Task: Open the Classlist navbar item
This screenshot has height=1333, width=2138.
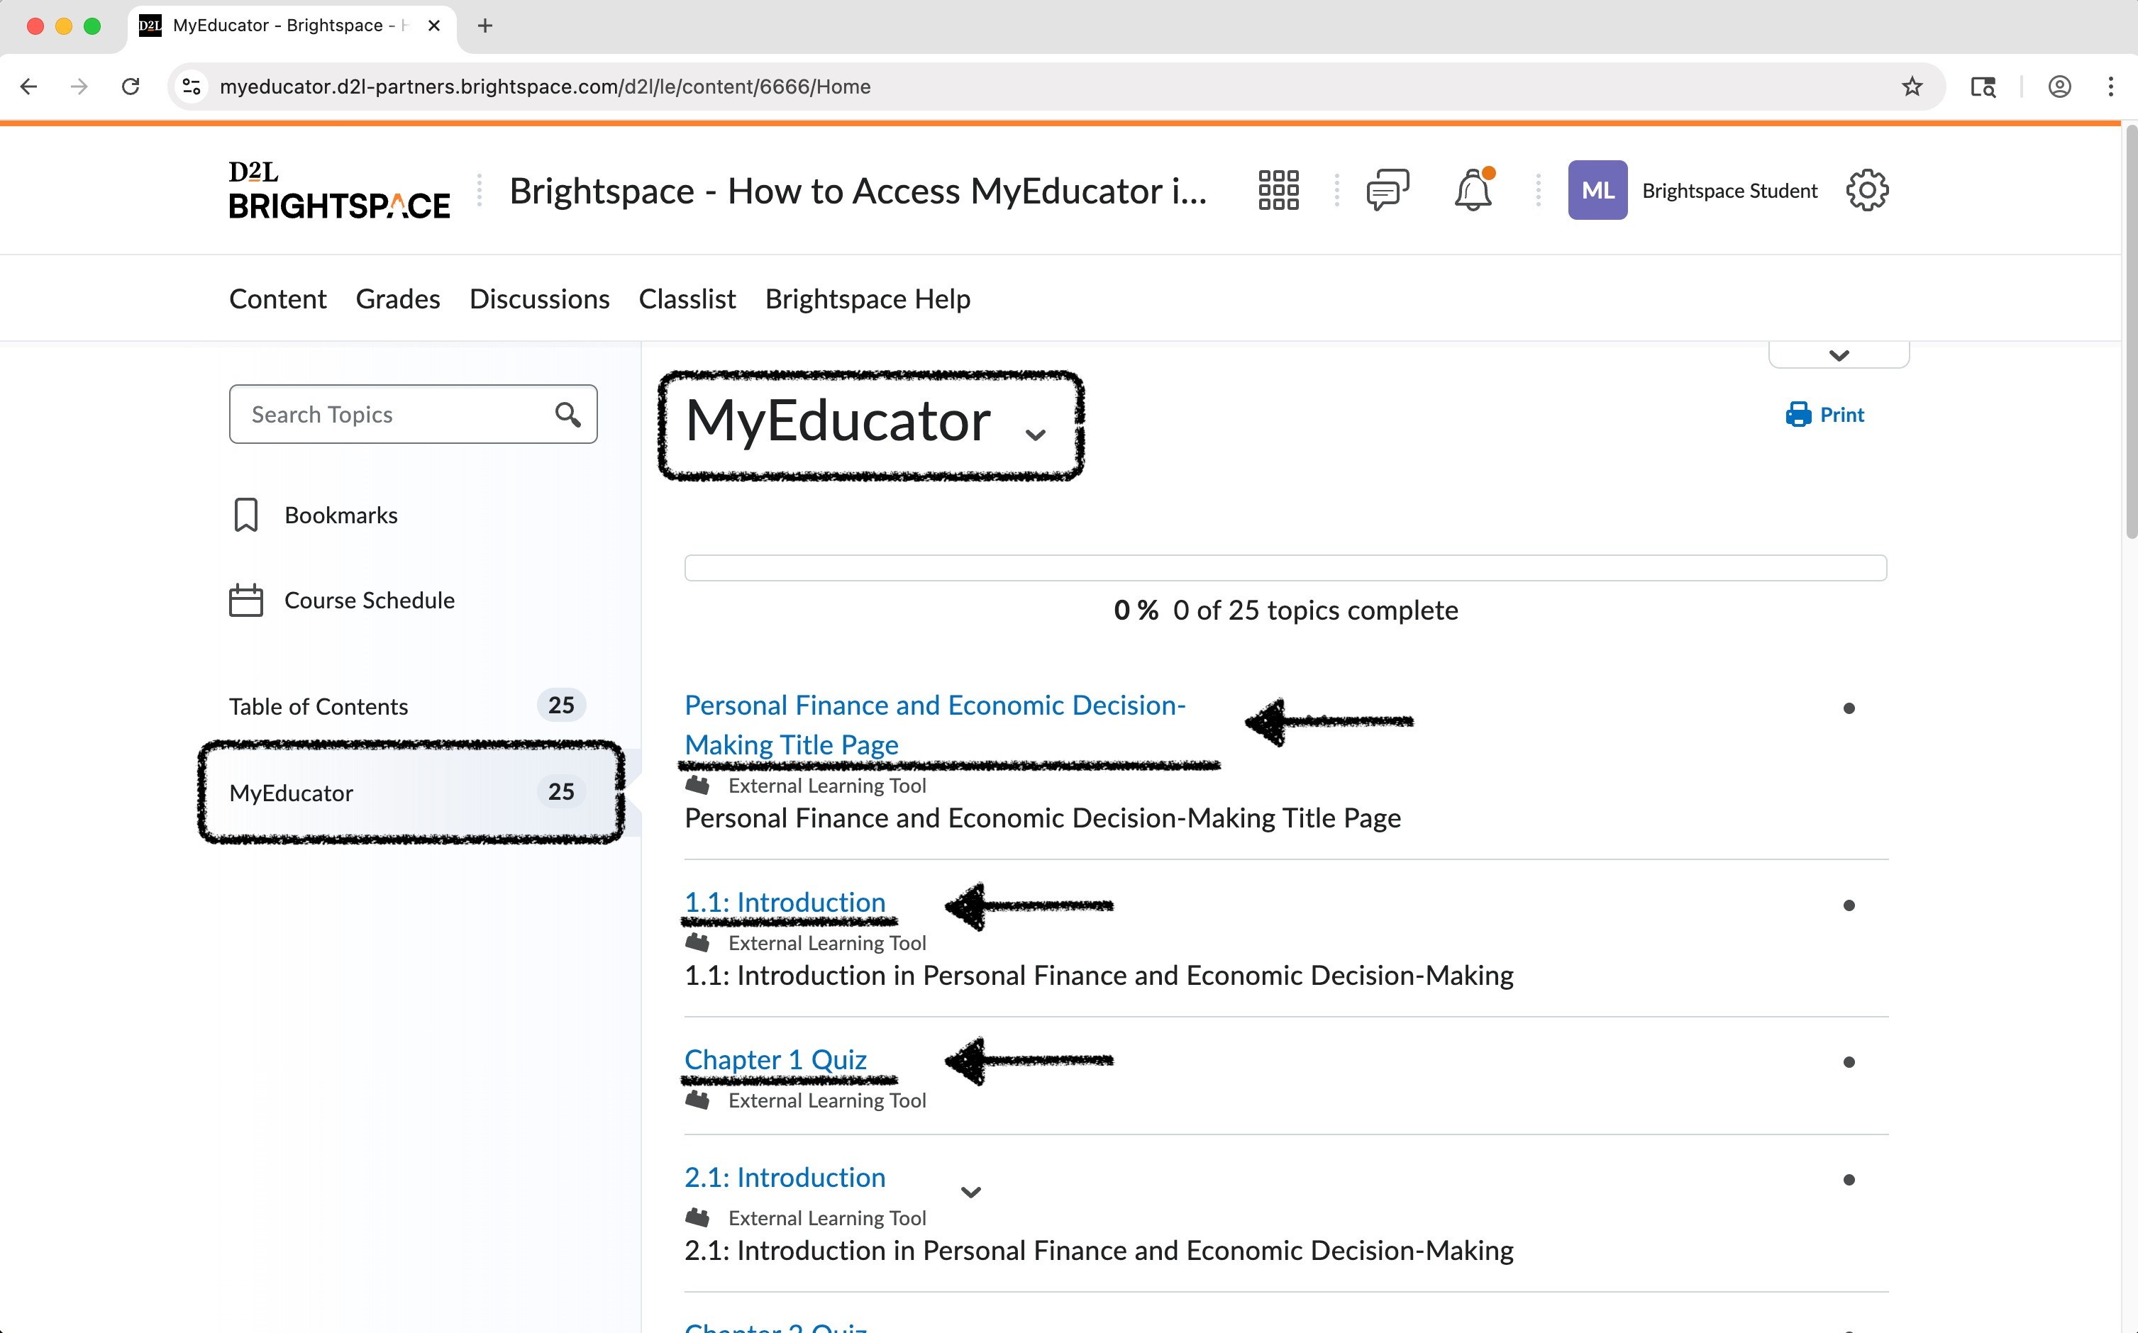Action: point(687,299)
